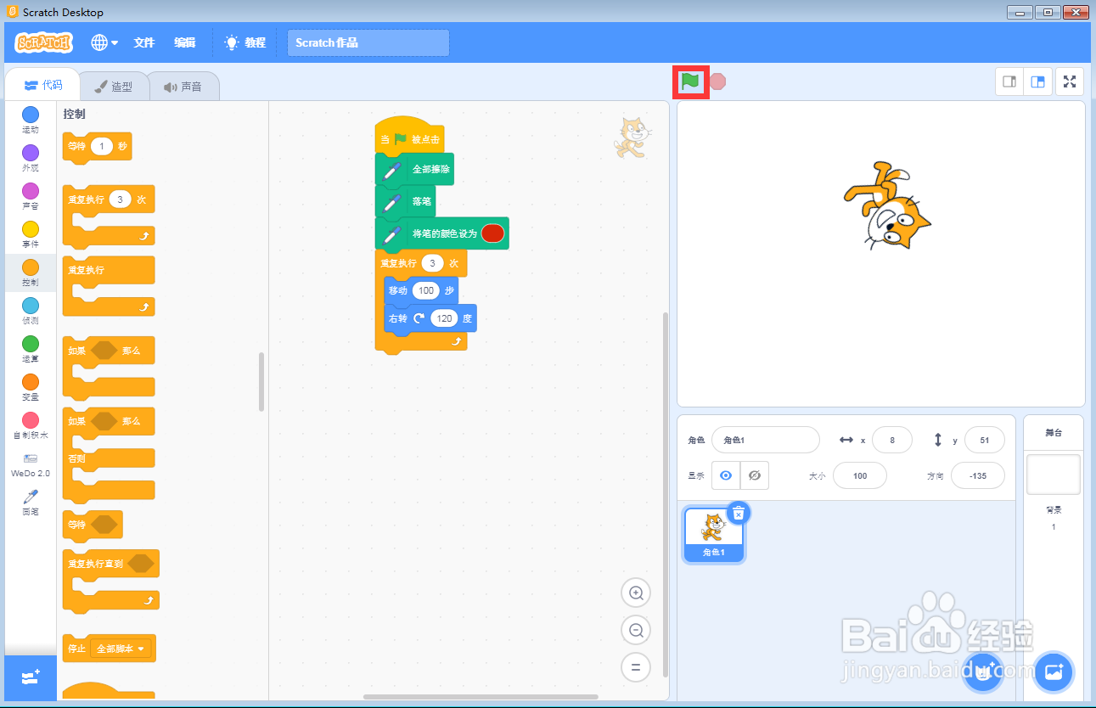Click the 等待 1 秒 palette block
Viewport: 1096px width, 708px height.
pos(98,147)
